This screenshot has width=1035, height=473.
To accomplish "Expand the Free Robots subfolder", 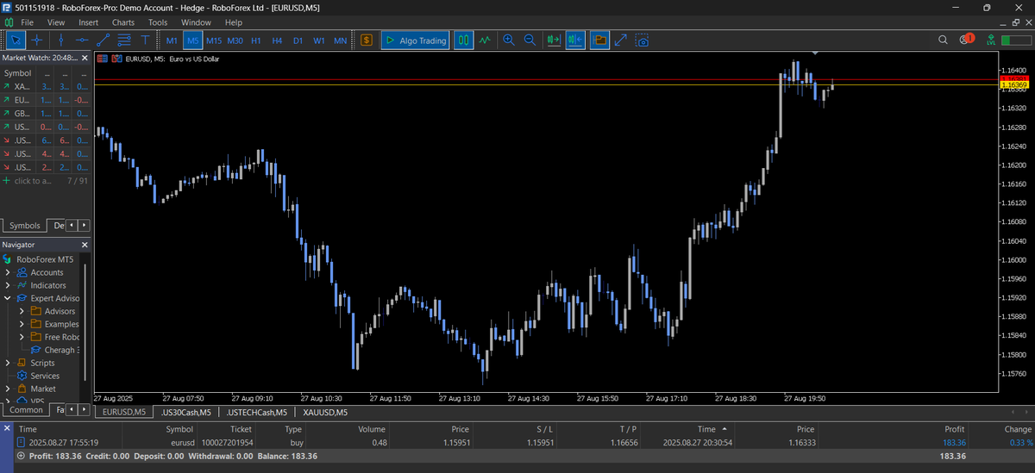I will [x=22, y=337].
